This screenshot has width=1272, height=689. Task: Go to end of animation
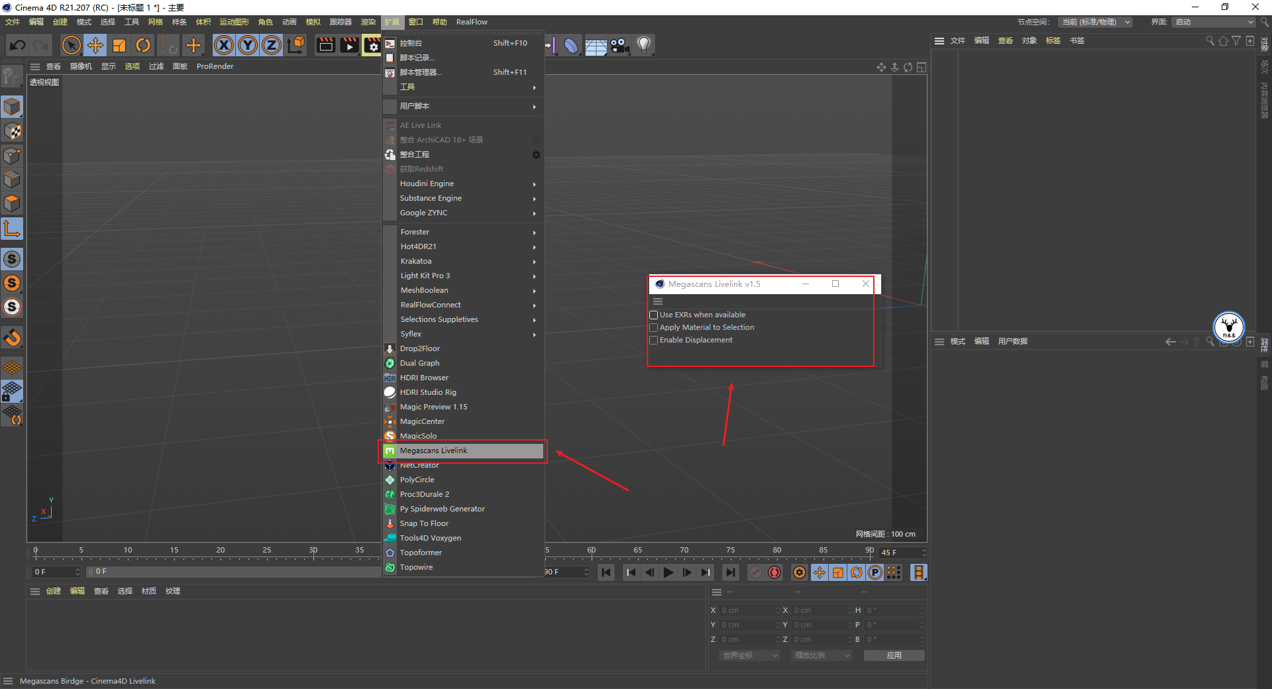[x=731, y=572]
